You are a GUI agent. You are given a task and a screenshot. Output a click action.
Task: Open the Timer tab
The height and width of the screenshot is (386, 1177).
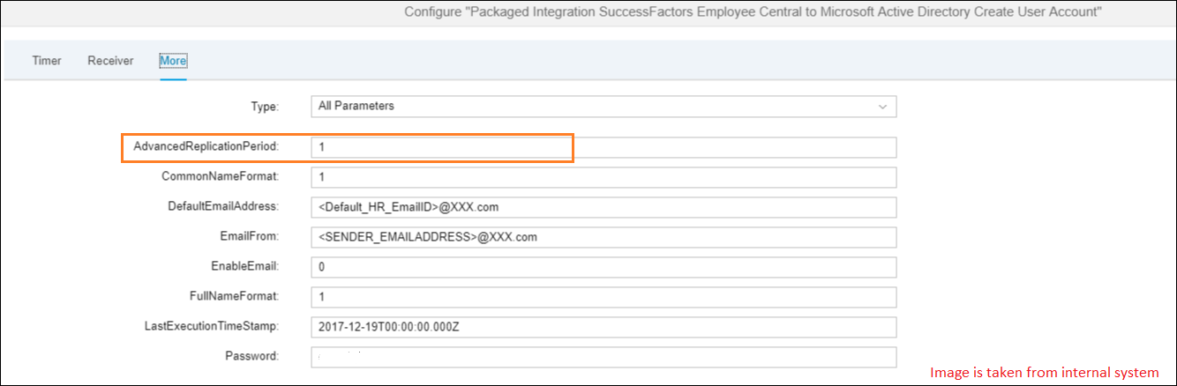(x=47, y=61)
